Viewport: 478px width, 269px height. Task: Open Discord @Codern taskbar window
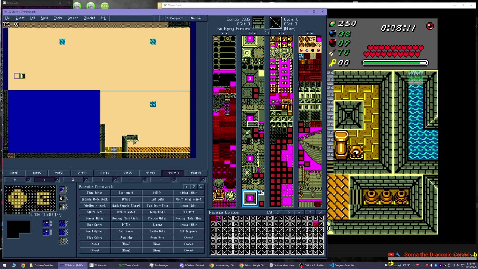[x=193, y=265]
